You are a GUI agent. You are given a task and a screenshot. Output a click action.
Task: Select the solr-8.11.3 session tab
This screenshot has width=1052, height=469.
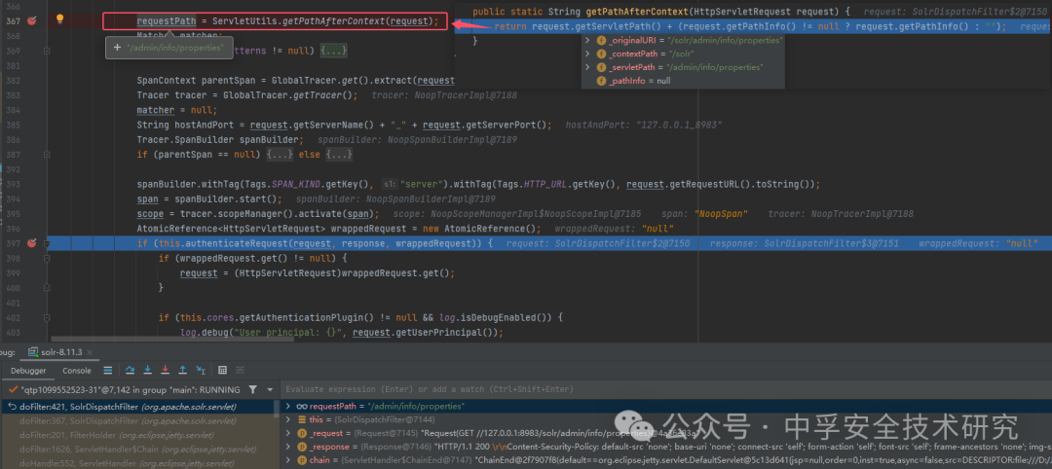60,352
